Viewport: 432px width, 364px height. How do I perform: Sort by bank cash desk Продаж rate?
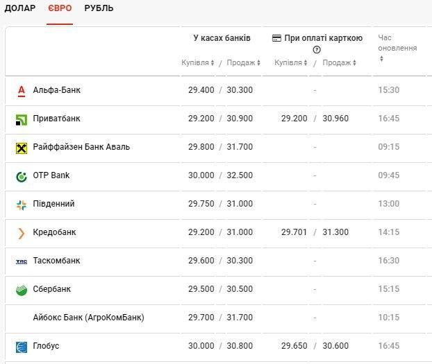tap(243, 63)
